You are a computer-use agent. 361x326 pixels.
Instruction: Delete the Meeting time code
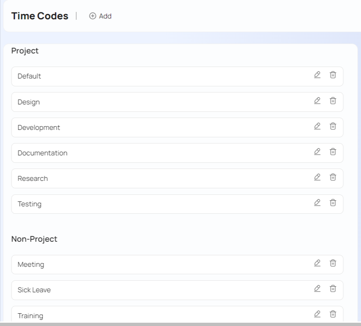333,263
